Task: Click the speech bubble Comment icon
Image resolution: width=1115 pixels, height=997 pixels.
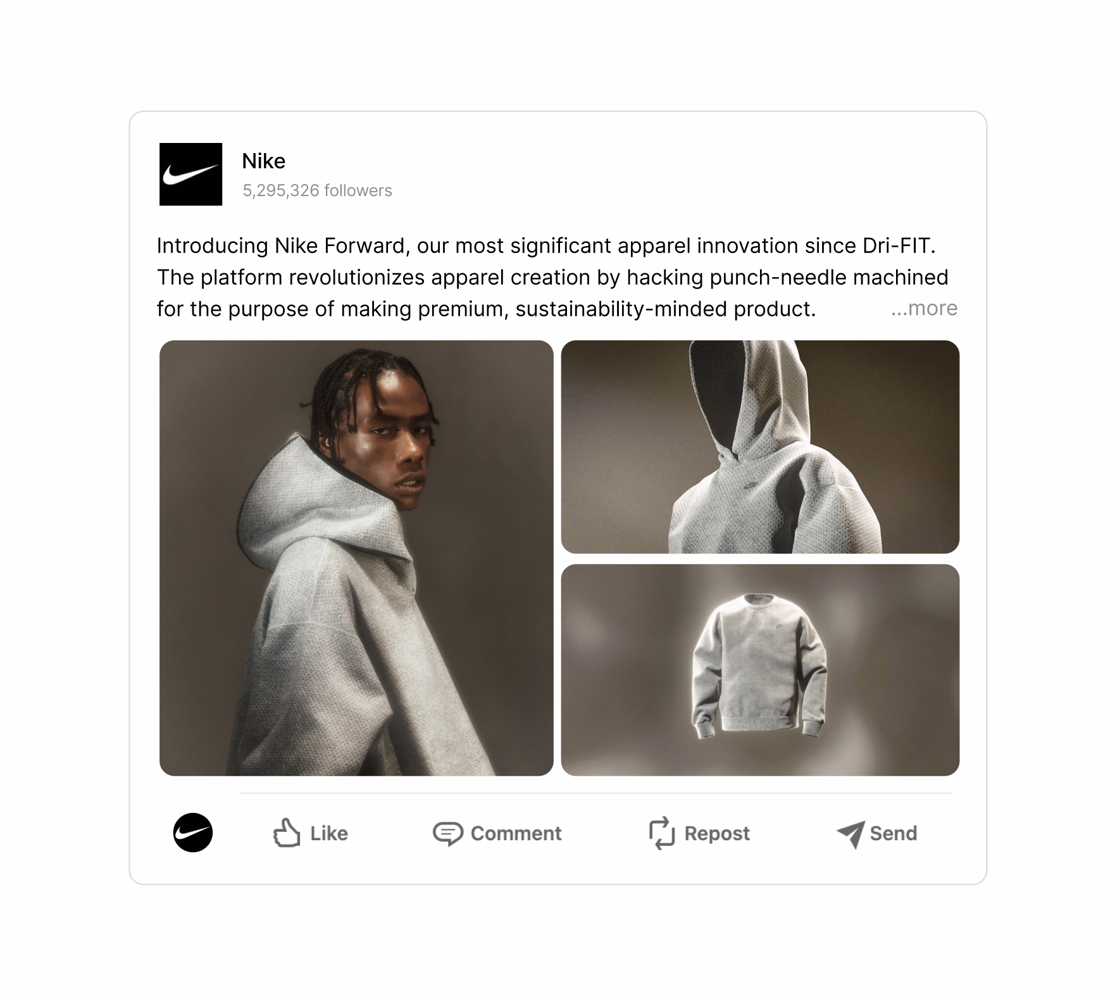Action: 448,833
